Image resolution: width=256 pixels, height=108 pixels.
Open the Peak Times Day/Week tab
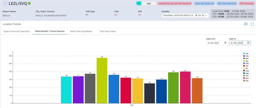pyautogui.click(x=81, y=31)
